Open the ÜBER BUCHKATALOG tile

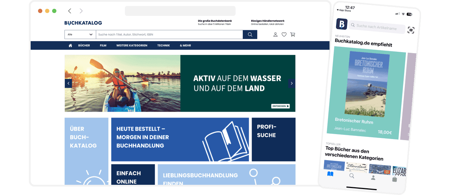click(86, 151)
